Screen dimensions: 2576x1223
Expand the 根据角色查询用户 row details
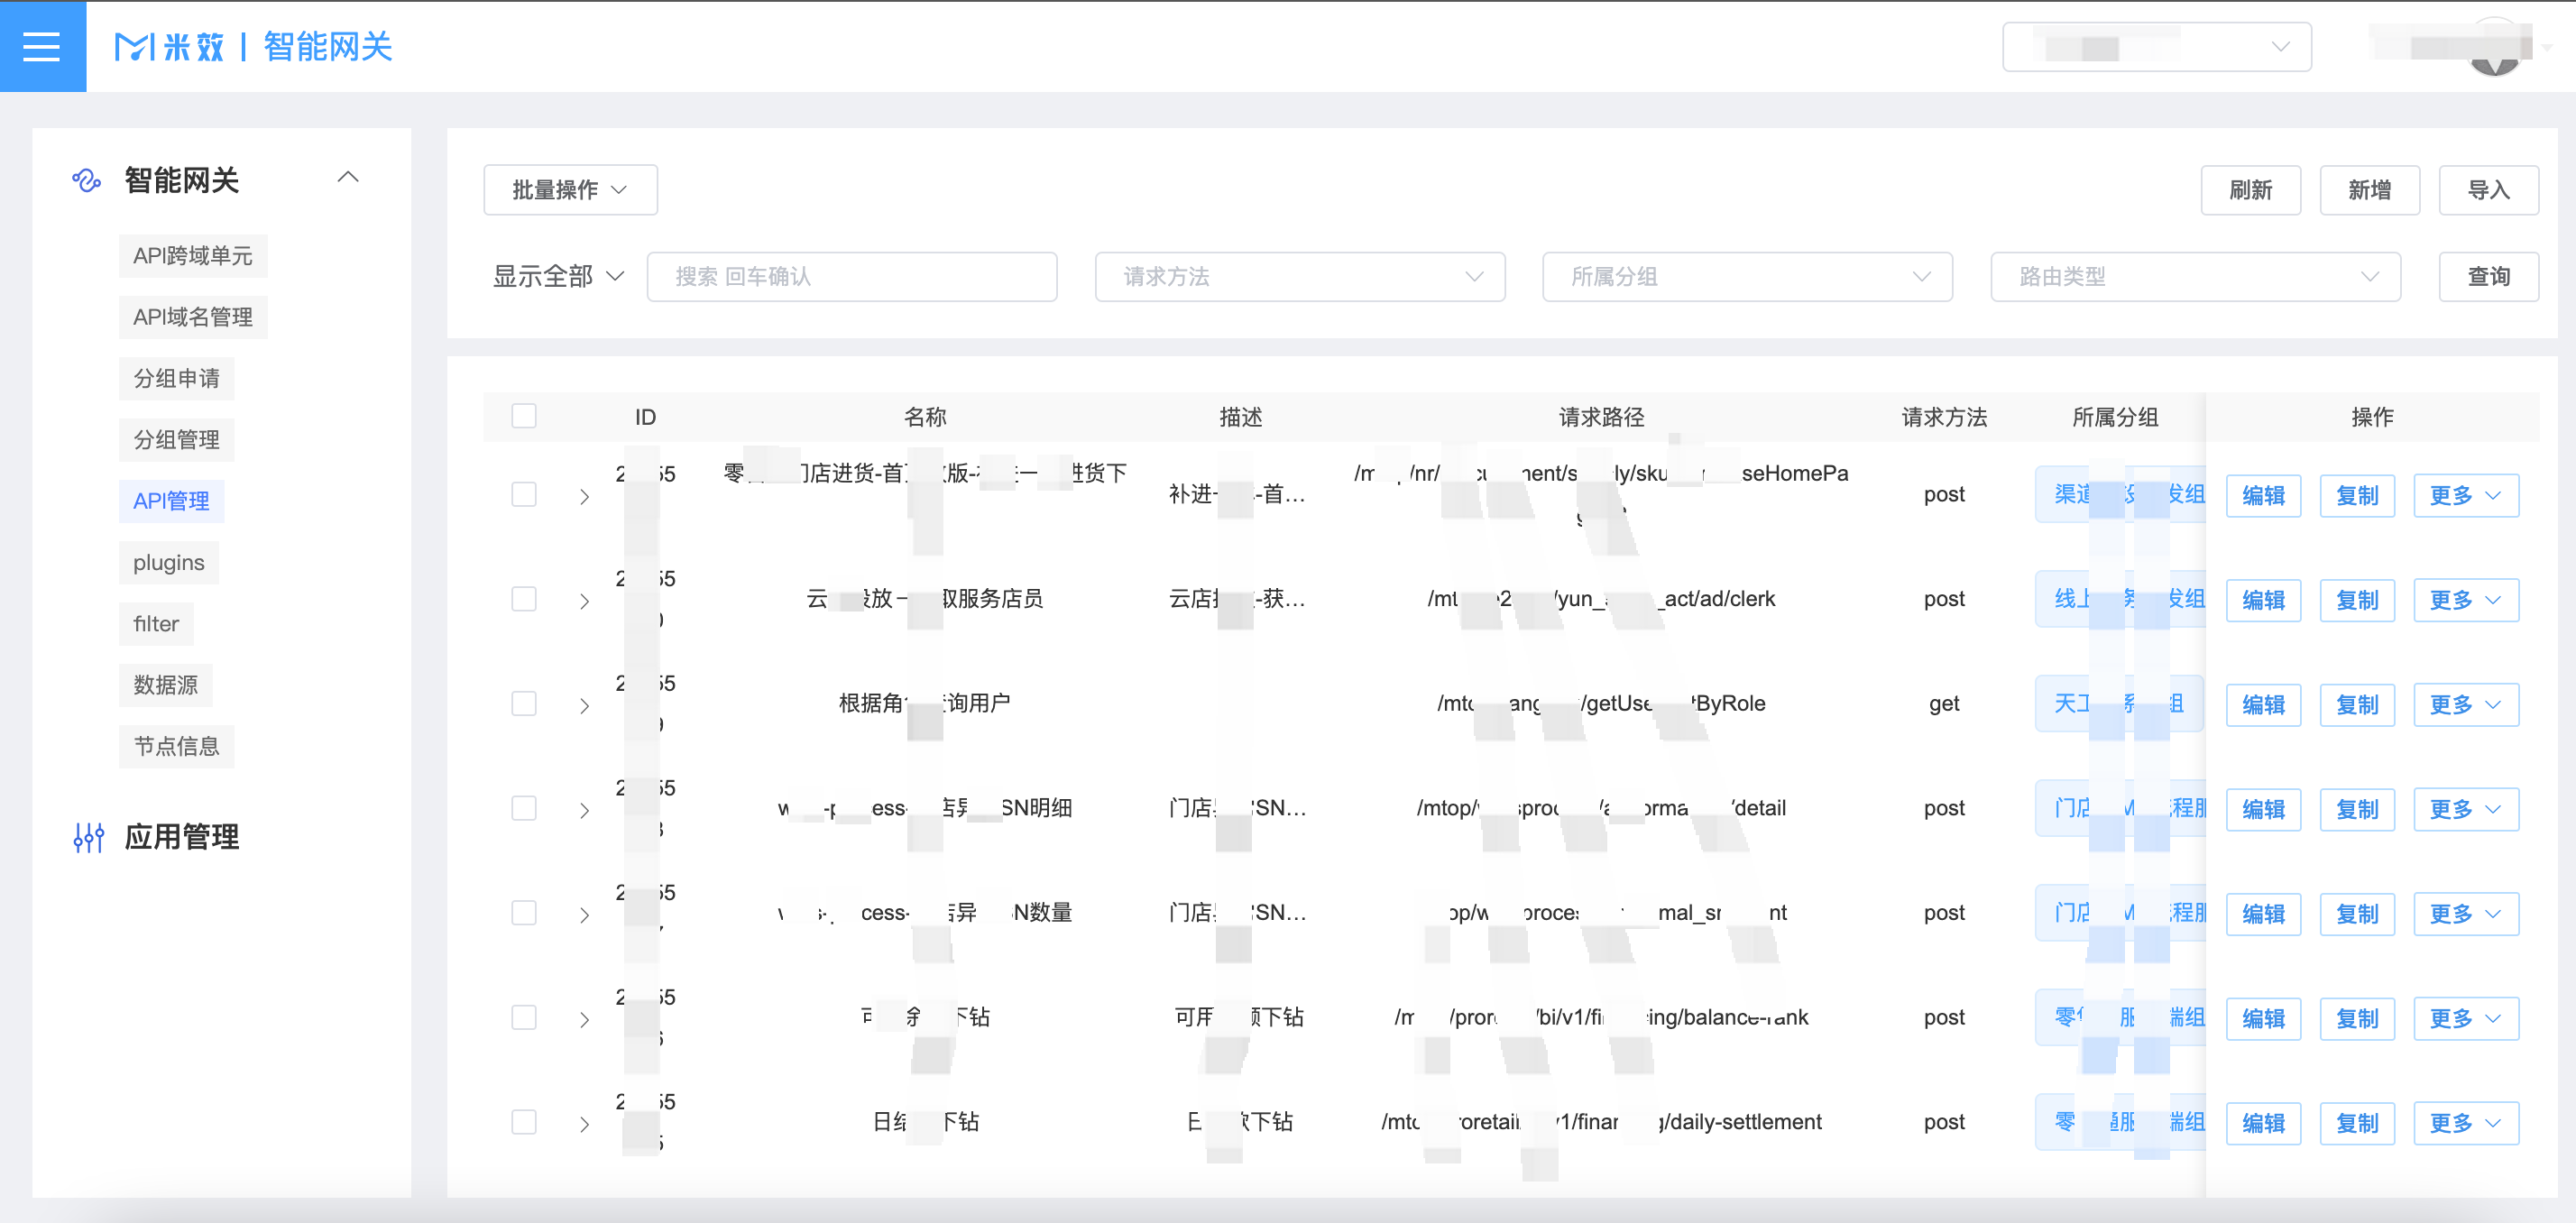pos(584,706)
